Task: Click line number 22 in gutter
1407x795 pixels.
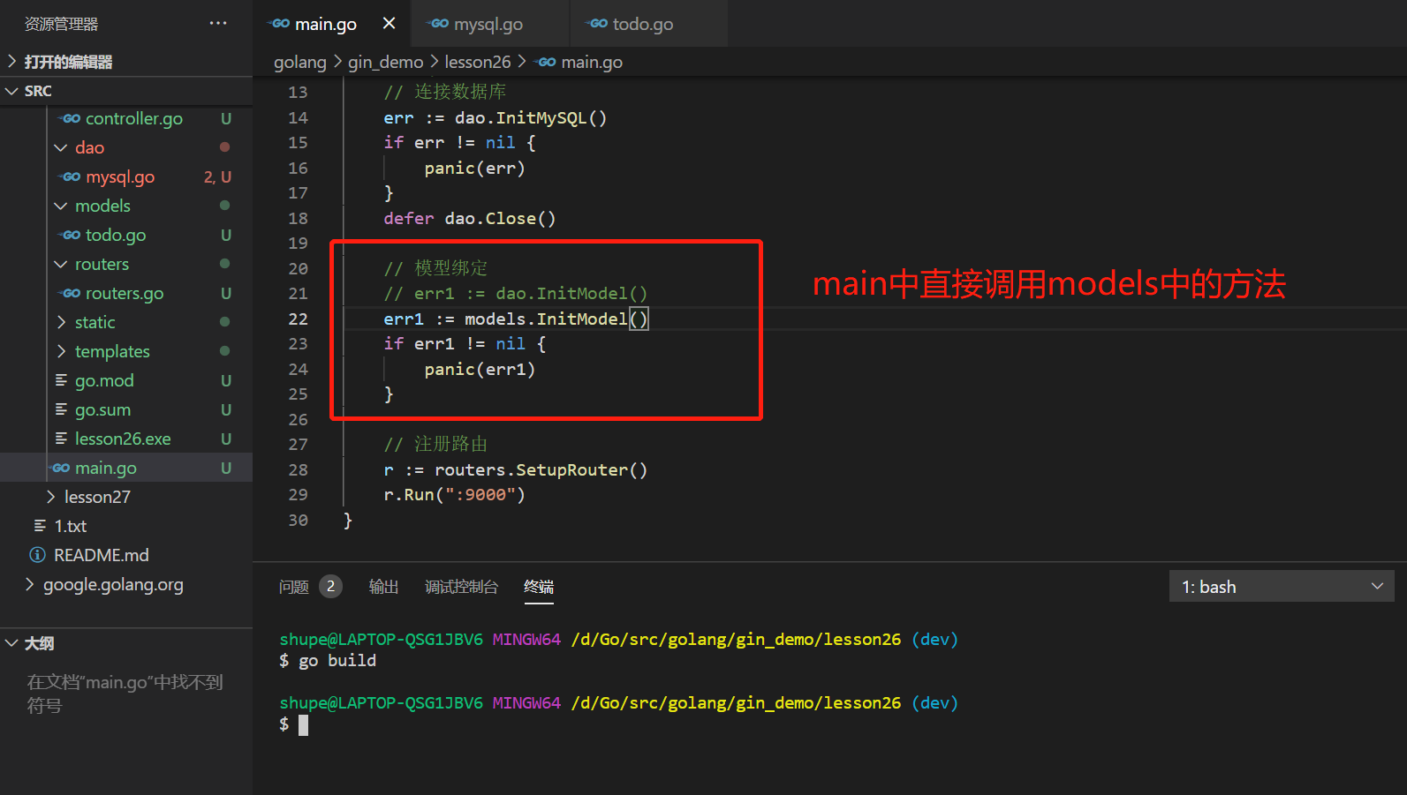Action: 298,319
